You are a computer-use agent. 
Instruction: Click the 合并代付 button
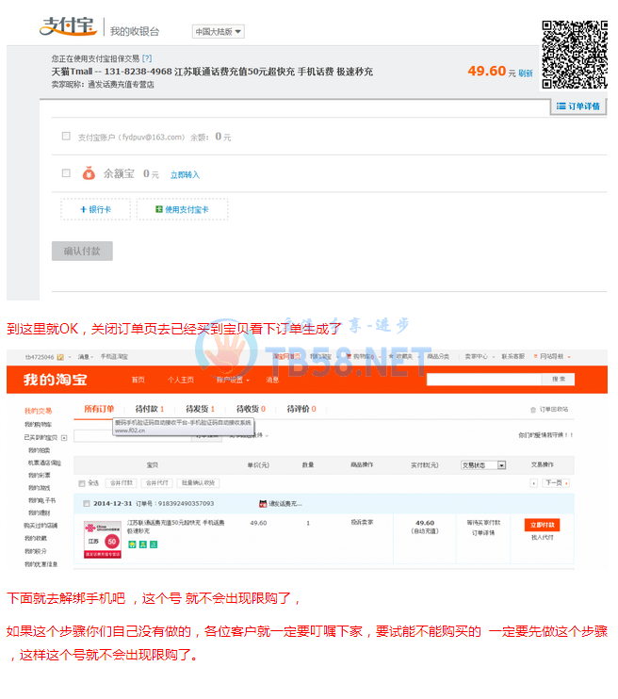[157, 483]
